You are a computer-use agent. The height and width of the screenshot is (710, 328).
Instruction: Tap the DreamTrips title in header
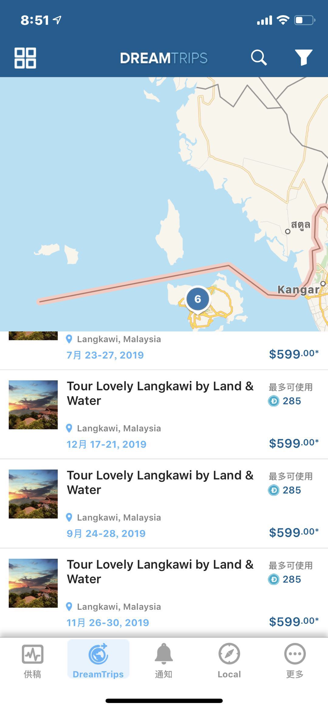click(x=164, y=58)
